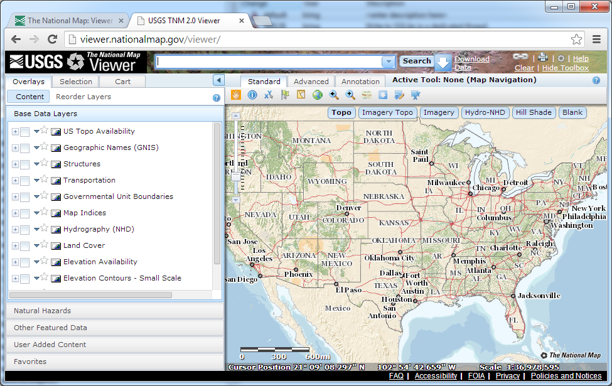Activate the zoom-in magnifier tool
Screen dimensions: 612x386
click(x=350, y=95)
